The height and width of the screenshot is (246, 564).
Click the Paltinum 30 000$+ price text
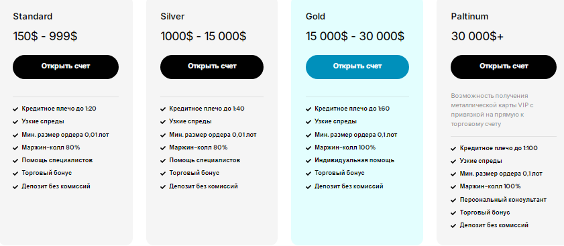coord(477,36)
